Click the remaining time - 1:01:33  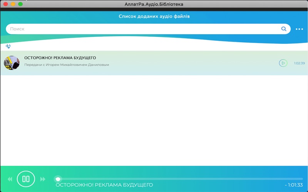tap(294, 185)
